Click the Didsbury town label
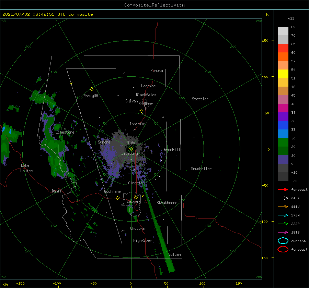The image size is (309, 288). coord(130,153)
